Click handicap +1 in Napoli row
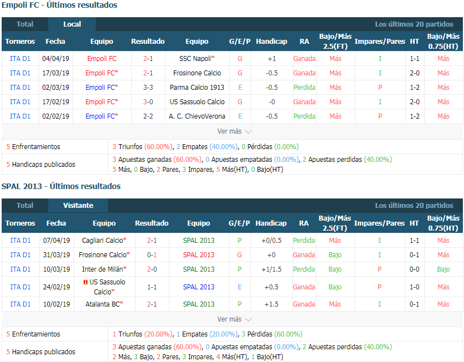The width and height of the screenshot is (464, 362). [x=272, y=59]
